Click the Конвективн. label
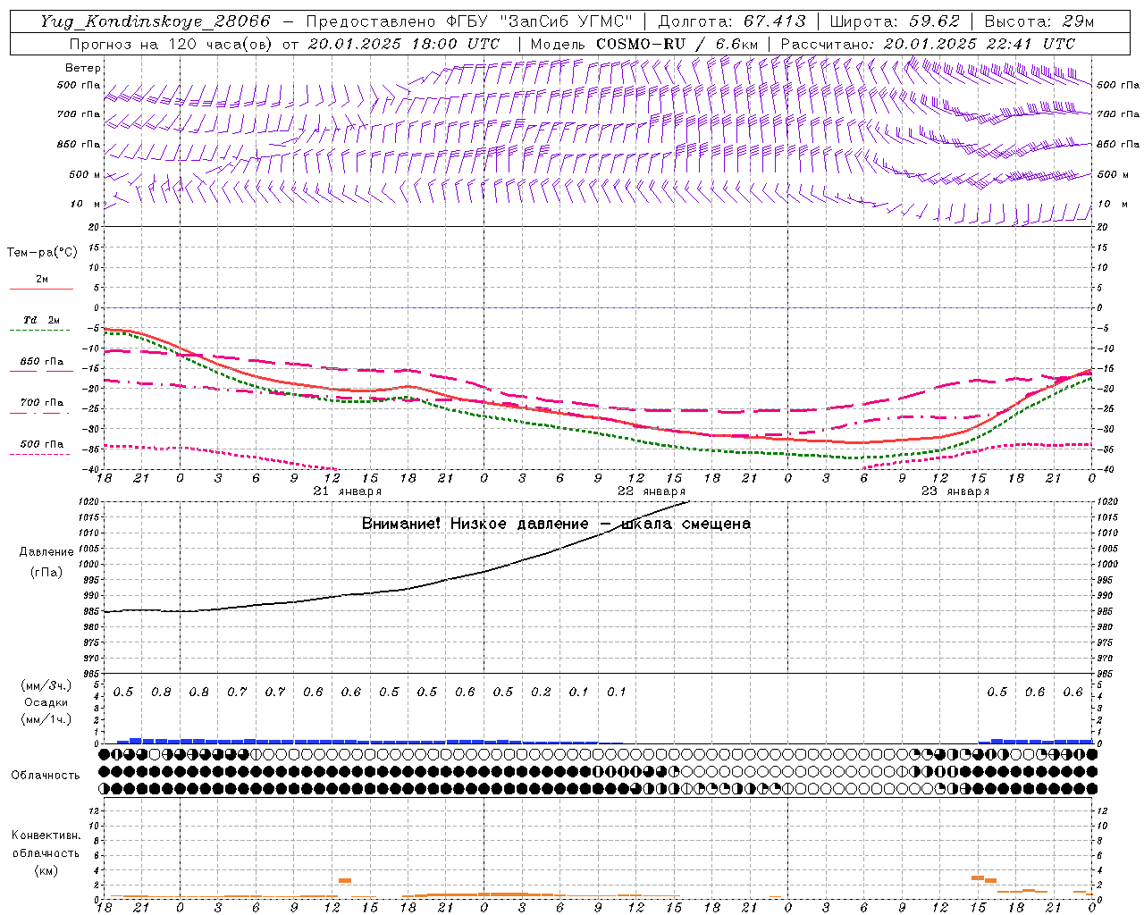This screenshot has height=915, width=1144. click(46, 835)
